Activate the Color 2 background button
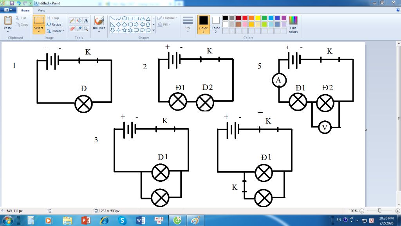This screenshot has height=226, width=401. (216, 25)
